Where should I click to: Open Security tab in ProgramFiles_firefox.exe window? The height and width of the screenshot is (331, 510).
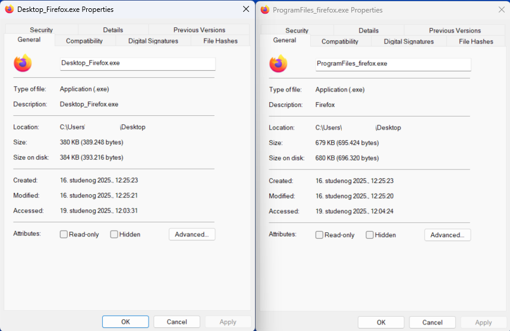coord(297,30)
